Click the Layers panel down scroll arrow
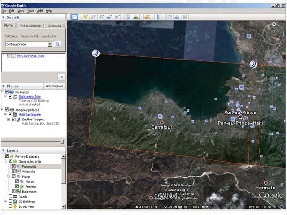Screen dimensions: 287x215 [63, 207]
